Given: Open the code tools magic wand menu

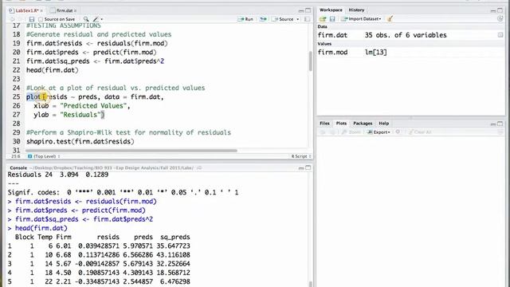Looking at the screenshot, I should point(97,19).
